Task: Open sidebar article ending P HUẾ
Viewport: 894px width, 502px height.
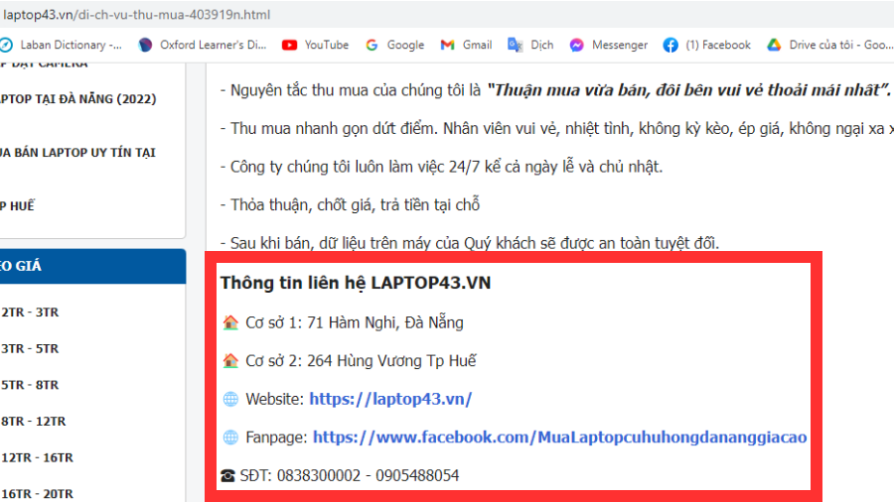Action: coord(17,206)
